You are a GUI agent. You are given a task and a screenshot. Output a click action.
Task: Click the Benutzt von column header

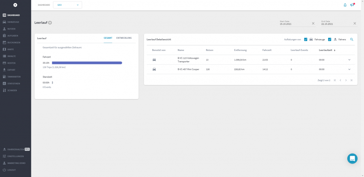pos(159,50)
